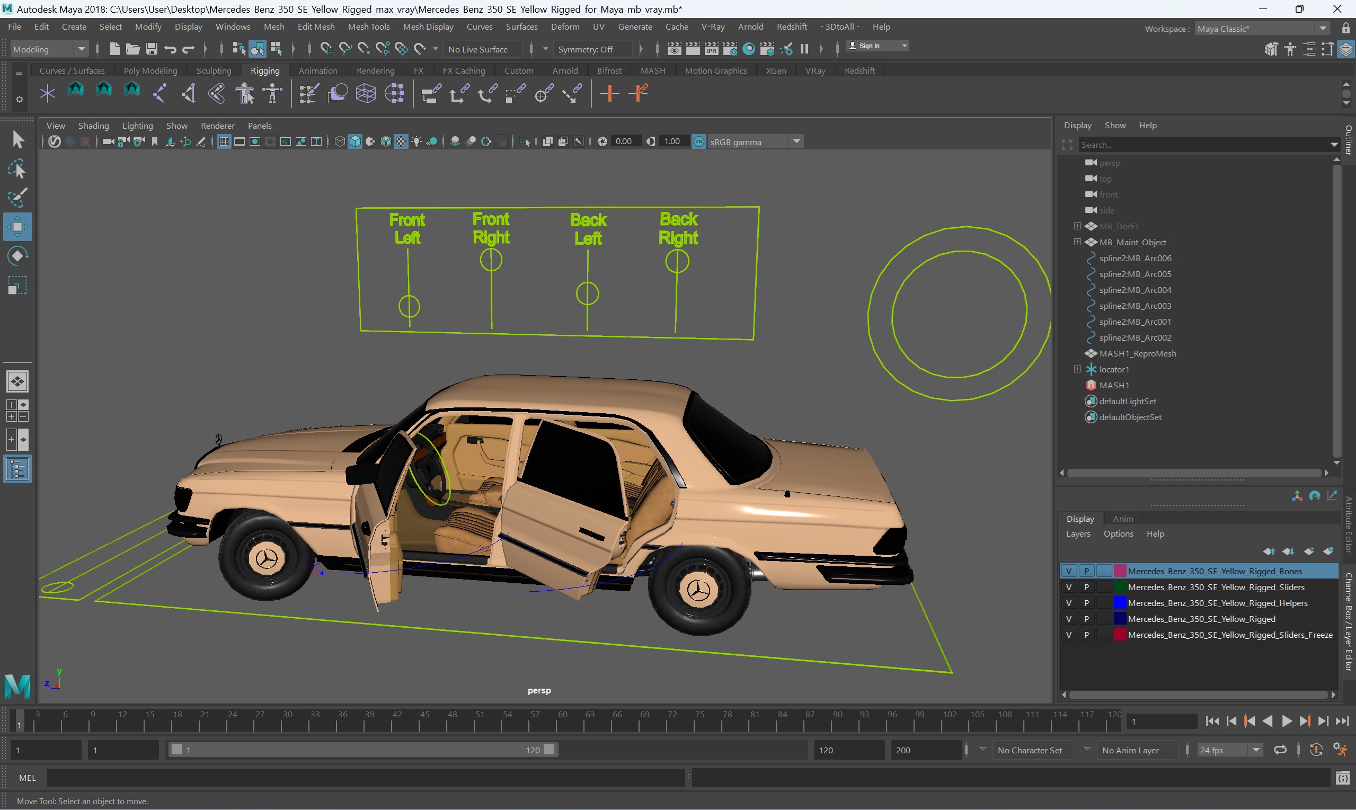This screenshot has height=810, width=1356.
Task: Toggle visibility of Rigged_Bones layer
Action: (1068, 571)
